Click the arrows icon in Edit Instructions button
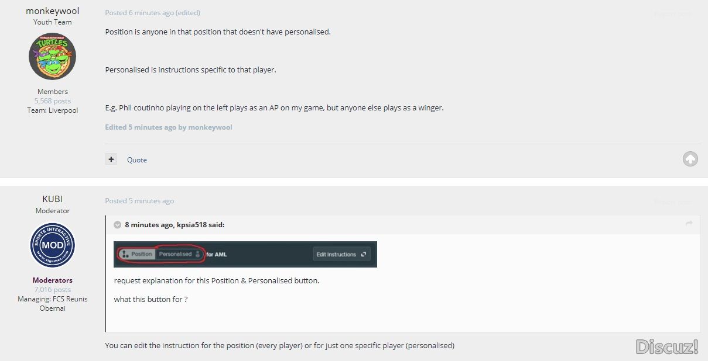This screenshot has height=361, width=708. 363,255
